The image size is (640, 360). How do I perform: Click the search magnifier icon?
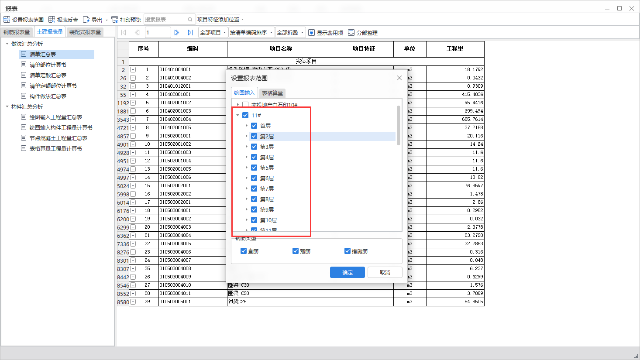[190, 20]
